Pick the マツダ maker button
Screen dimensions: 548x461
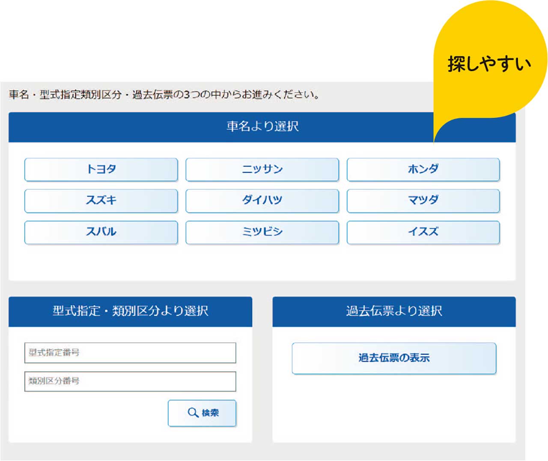click(423, 201)
